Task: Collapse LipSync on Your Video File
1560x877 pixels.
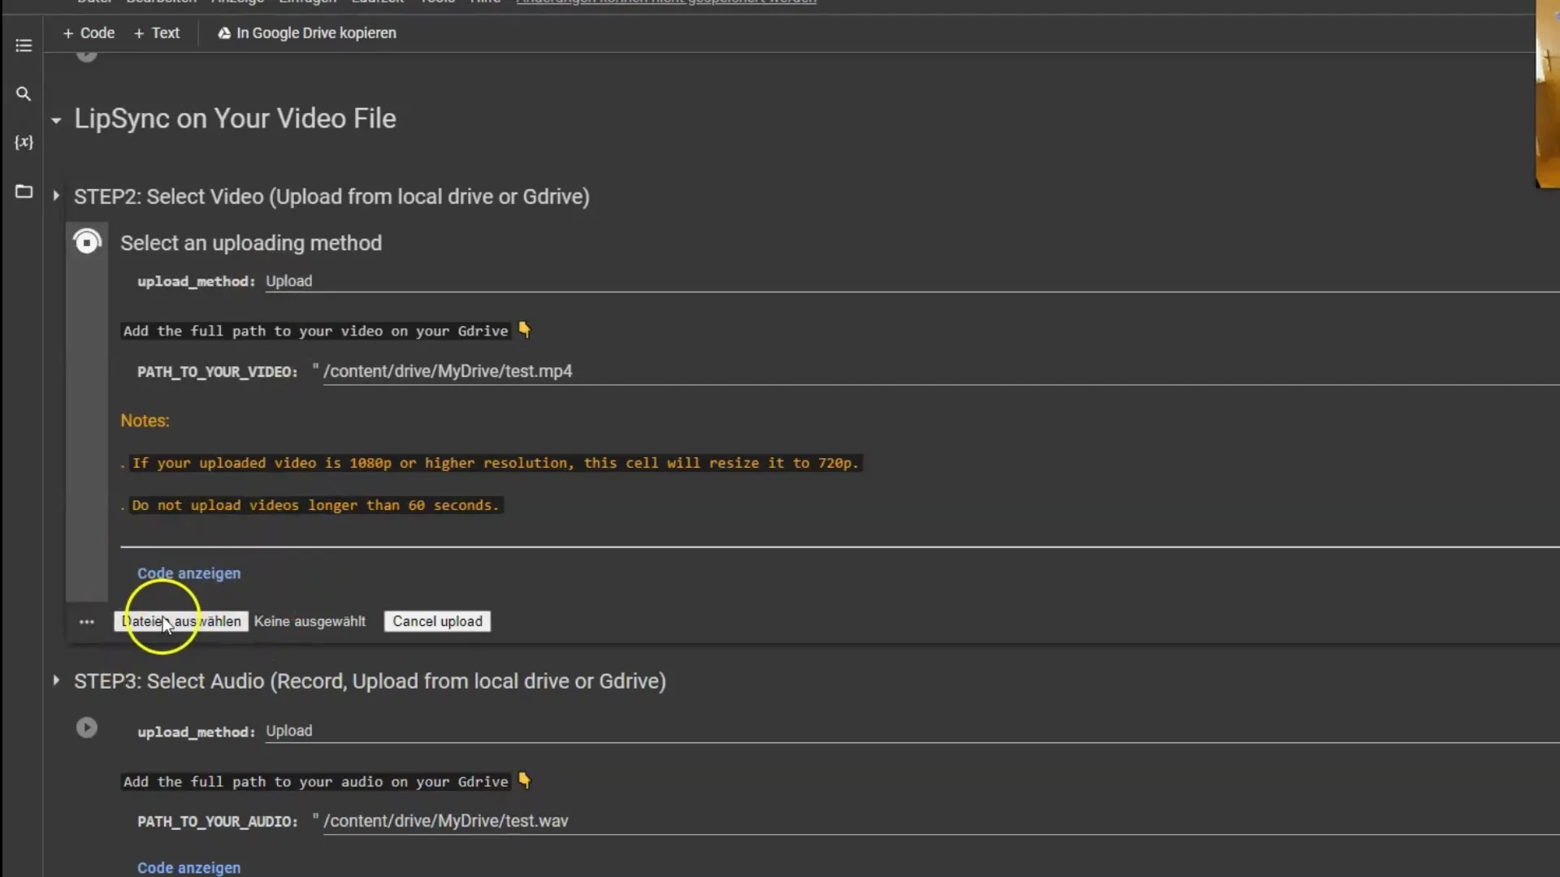Action: coord(56,119)
